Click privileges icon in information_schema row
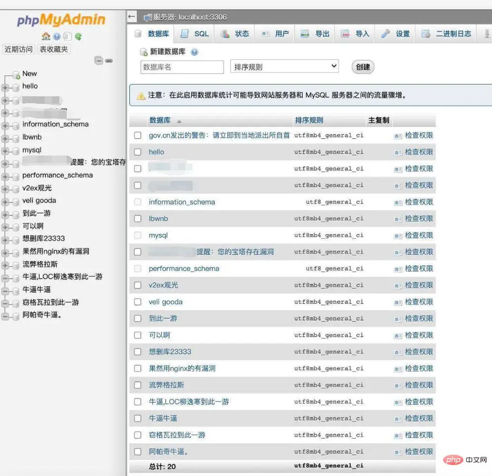This screenshot has height=476, width=492. (x=398, y=202)
